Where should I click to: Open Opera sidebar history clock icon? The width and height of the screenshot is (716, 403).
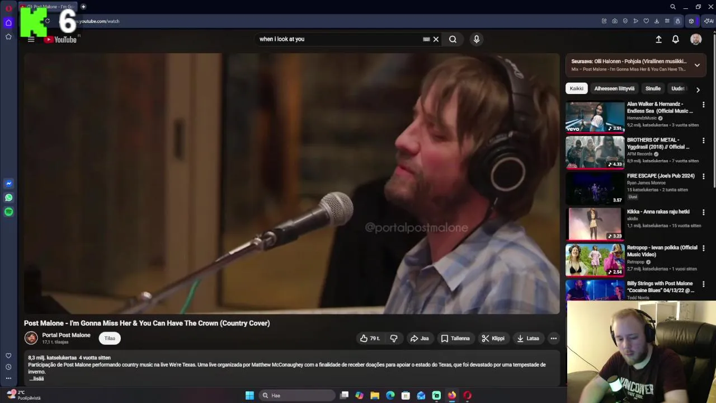point(8,367)
